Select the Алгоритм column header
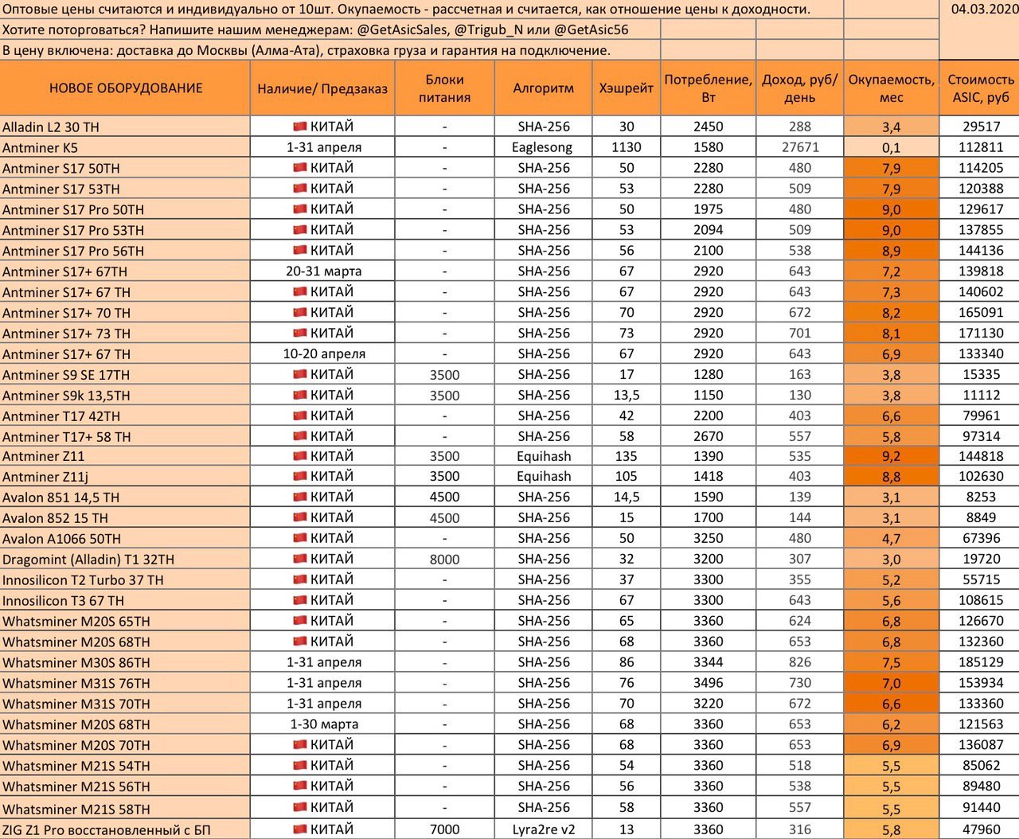1019x839 pixels. [x=544, y=88]
